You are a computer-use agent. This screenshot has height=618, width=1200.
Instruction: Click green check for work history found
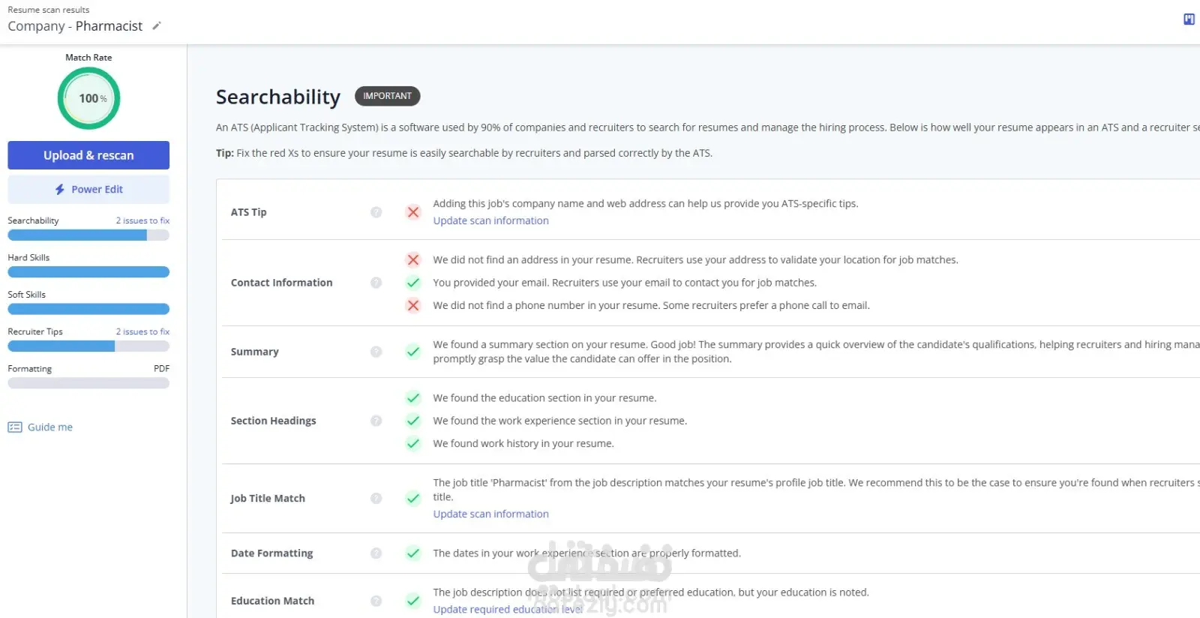point(413,443)
